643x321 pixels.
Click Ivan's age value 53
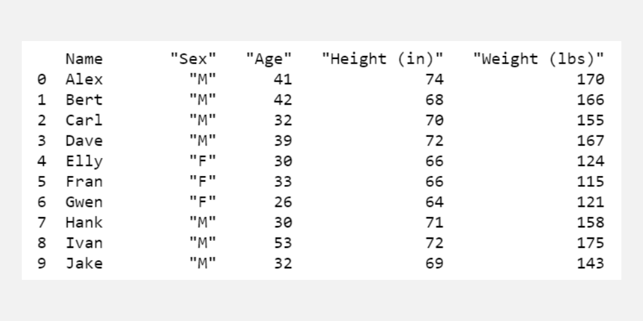tap(283, 243)
